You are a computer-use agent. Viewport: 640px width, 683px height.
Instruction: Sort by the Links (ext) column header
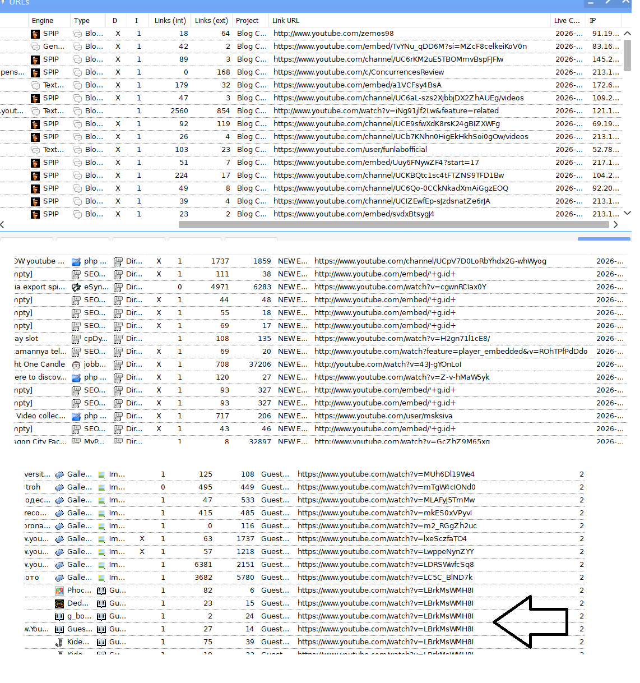[x=211, y=21]
